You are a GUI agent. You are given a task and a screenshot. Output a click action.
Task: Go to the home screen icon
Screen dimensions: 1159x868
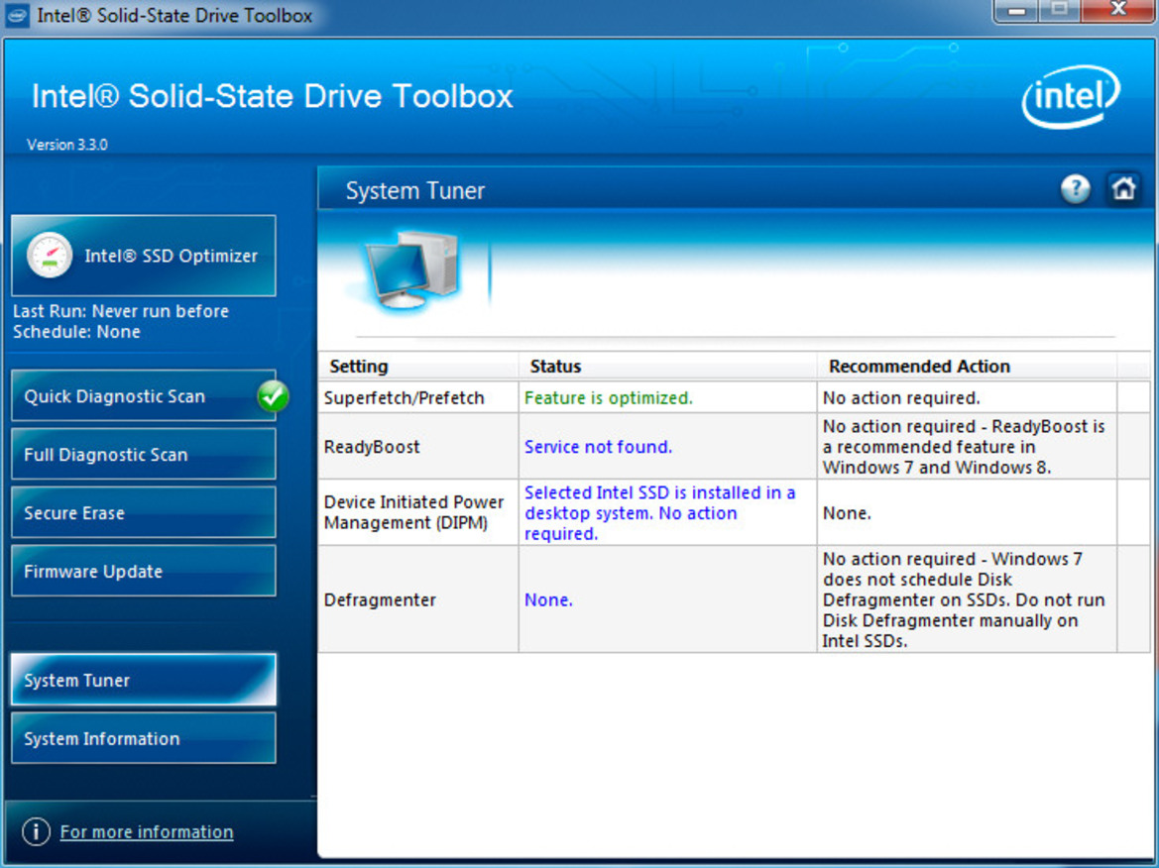[1123, 188]
